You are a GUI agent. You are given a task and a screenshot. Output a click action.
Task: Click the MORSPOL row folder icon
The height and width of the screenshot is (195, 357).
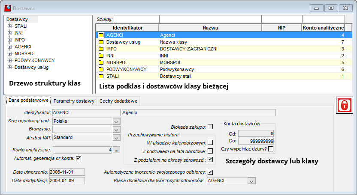tap(101, 62)
